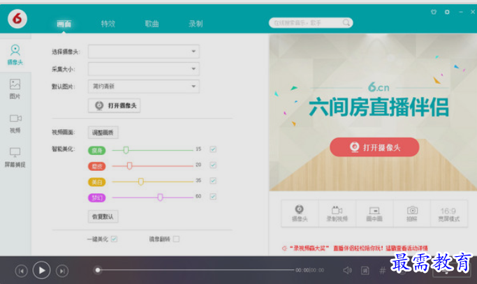This screenshot has width=477, height=284.
Task: Play the current song
Action: coord(42,270)
